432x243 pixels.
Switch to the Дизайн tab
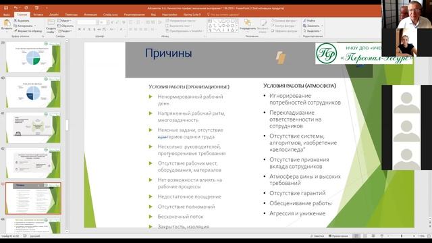pos(54,15)
